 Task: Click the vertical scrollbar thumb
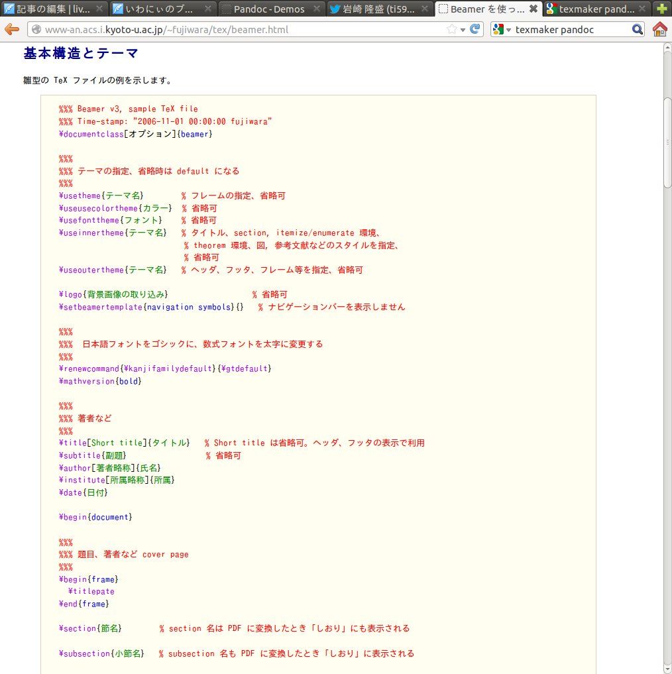(667, 142)
